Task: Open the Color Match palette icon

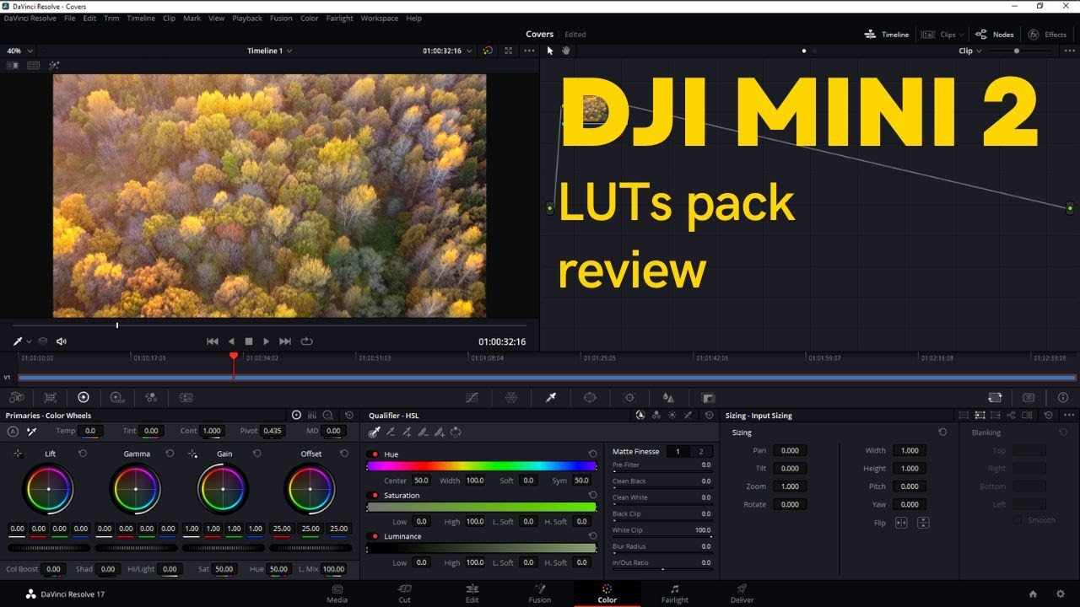Action: point(51,397)
